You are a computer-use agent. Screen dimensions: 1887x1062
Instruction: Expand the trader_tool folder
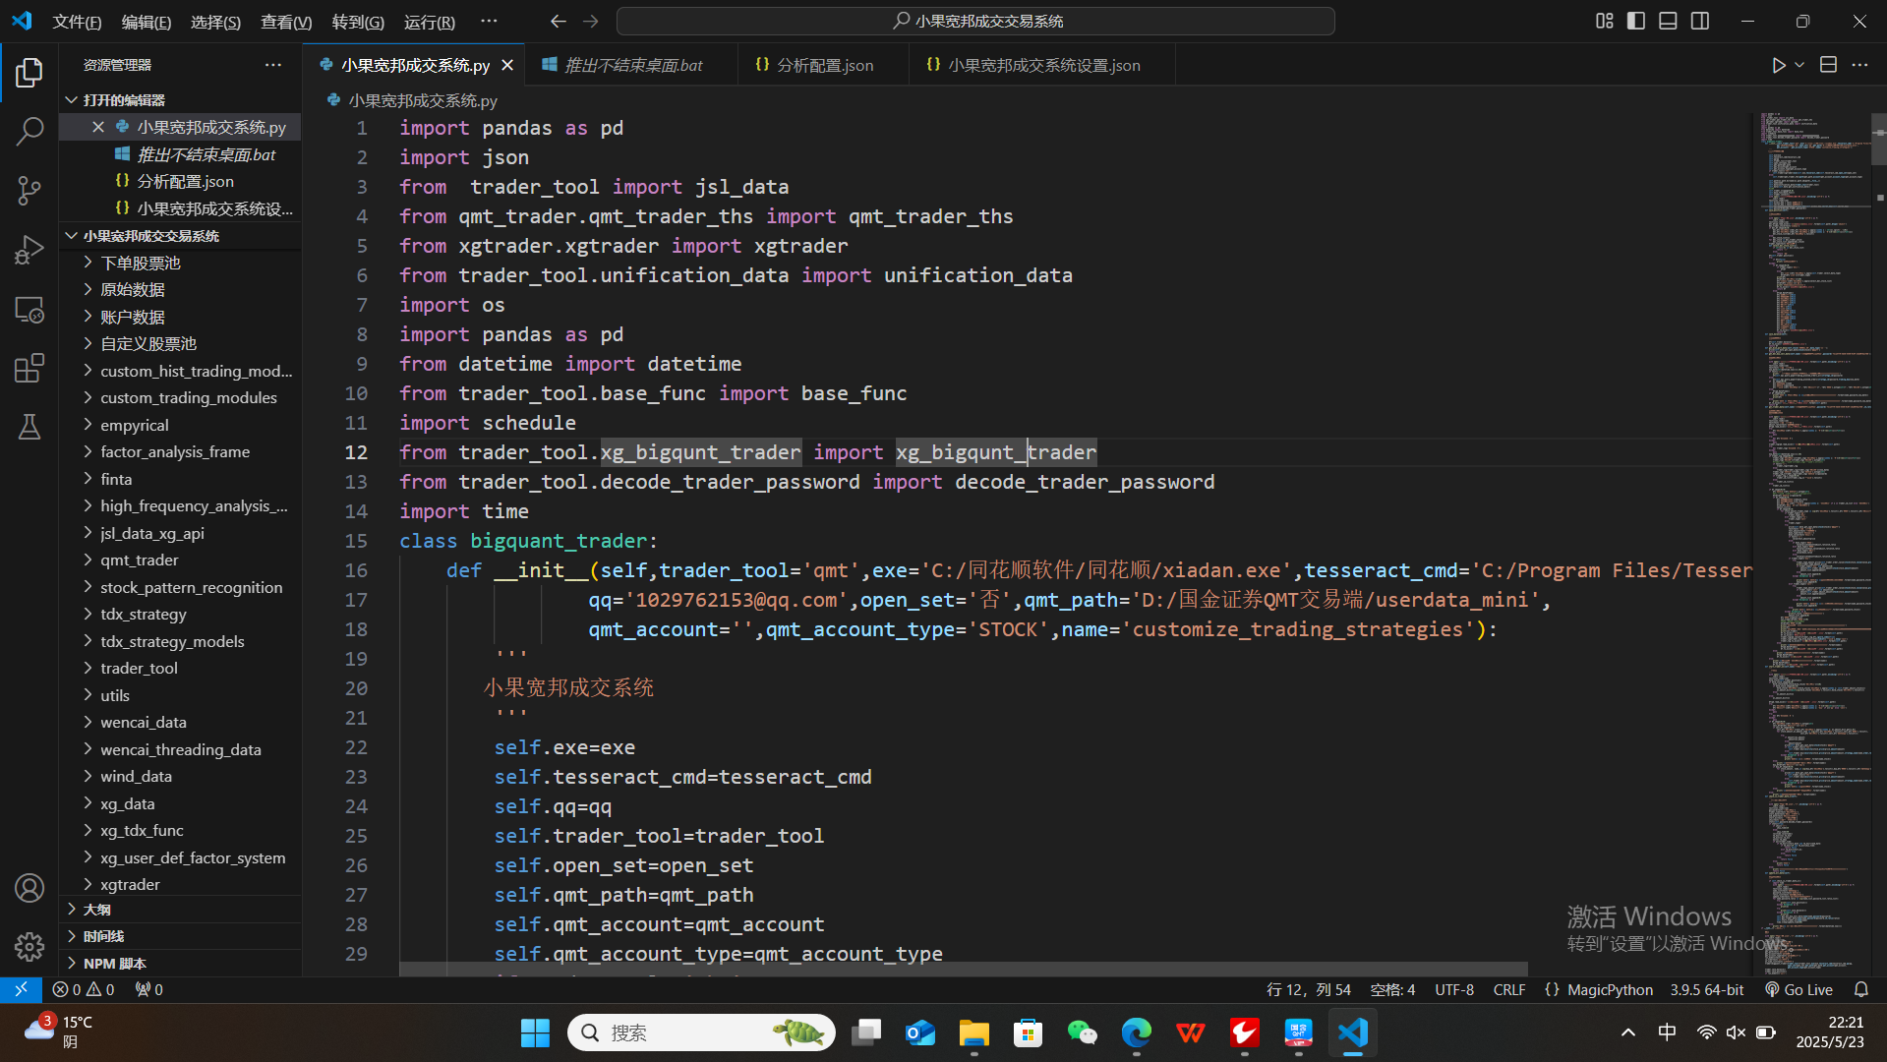180,668
